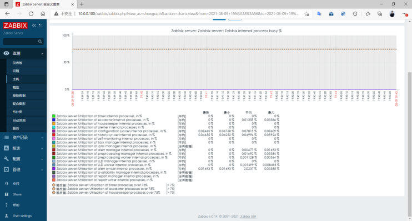The width and height of the screenshot is (412, 221).
Task: Click the Share icon in sidebar
Action: coord(7,194)
